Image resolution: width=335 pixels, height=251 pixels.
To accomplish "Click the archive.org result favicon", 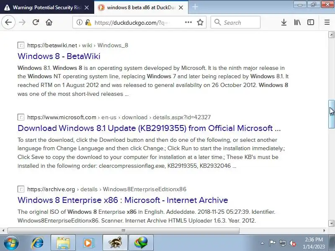I will click(21, 189).
